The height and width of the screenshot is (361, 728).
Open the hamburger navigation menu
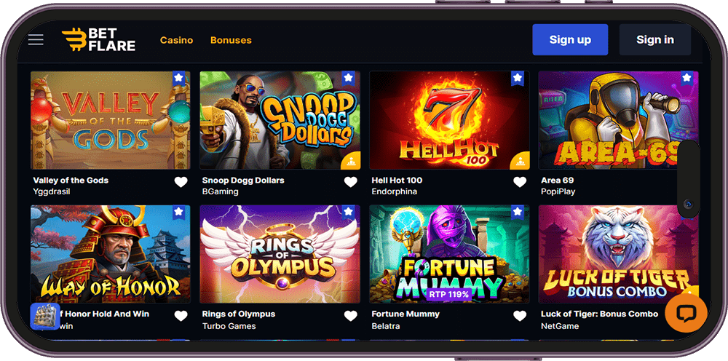tap(36, 40)
